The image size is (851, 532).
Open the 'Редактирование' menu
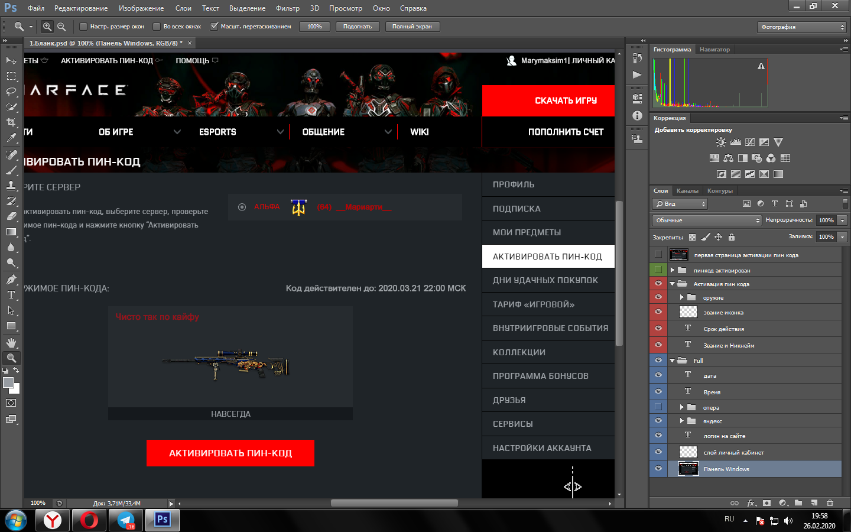tap(81, 8)
